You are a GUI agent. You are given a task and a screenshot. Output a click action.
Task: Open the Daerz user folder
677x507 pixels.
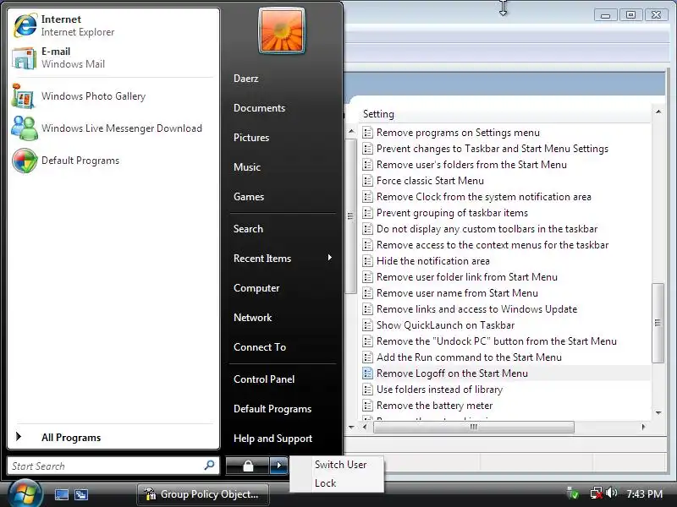245,79
